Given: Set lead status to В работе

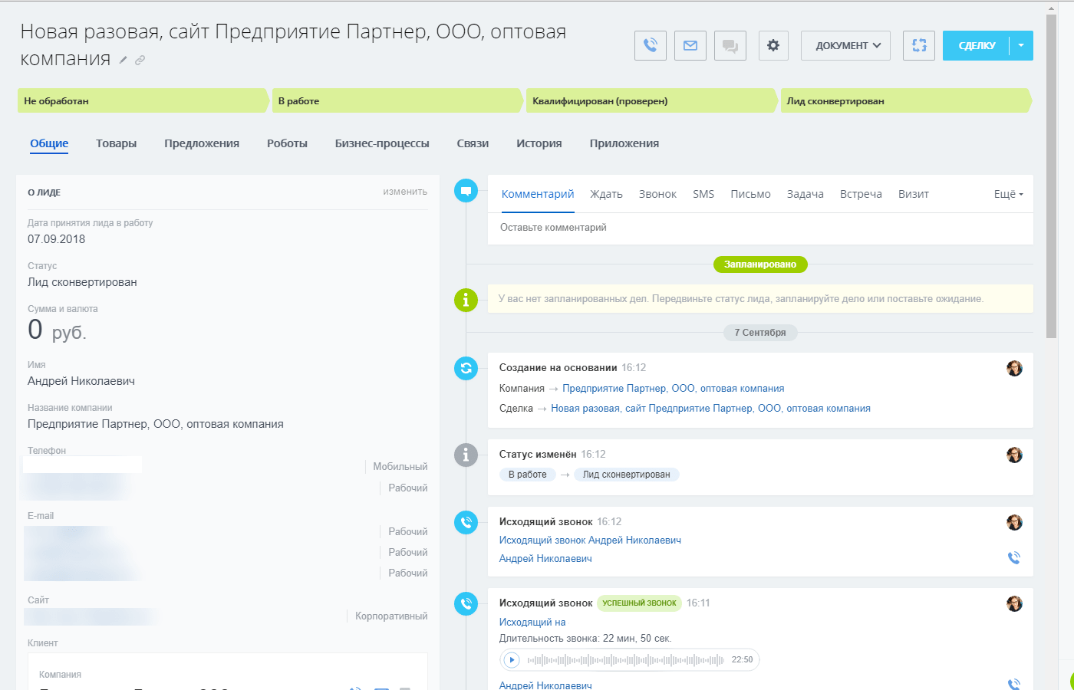Looking at the screenshot, I should 397,100.
